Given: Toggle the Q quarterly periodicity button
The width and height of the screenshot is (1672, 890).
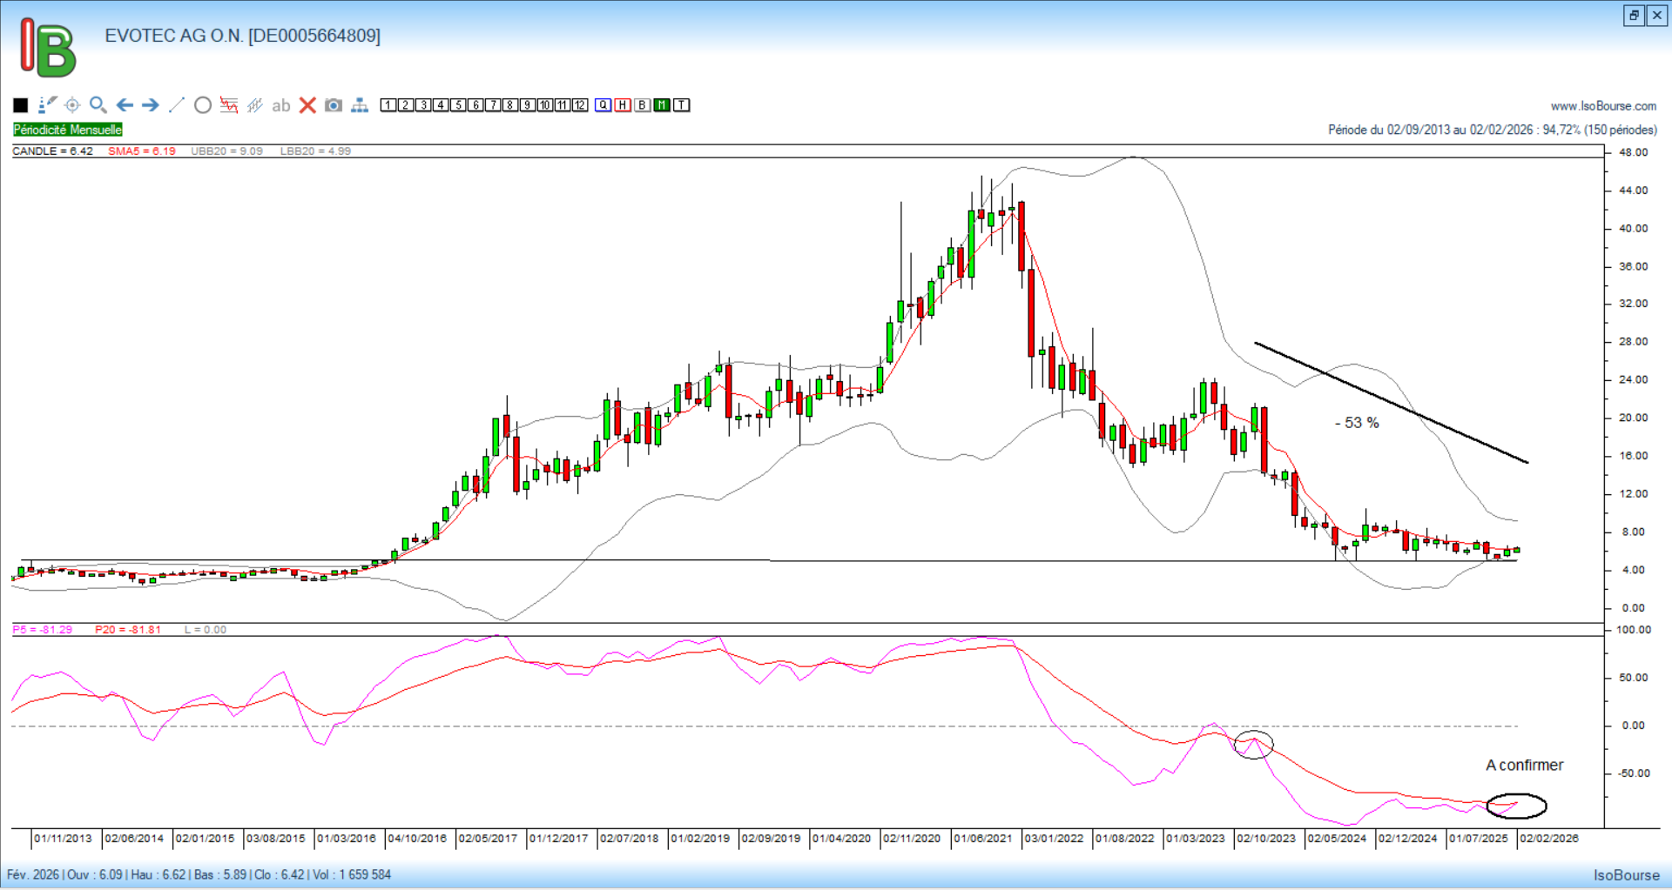Looking at the screenshot, I should [603, 105].
